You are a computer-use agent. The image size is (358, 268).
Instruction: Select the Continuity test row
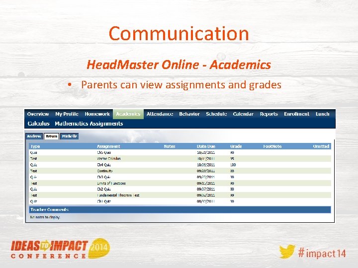coord(180,171)
